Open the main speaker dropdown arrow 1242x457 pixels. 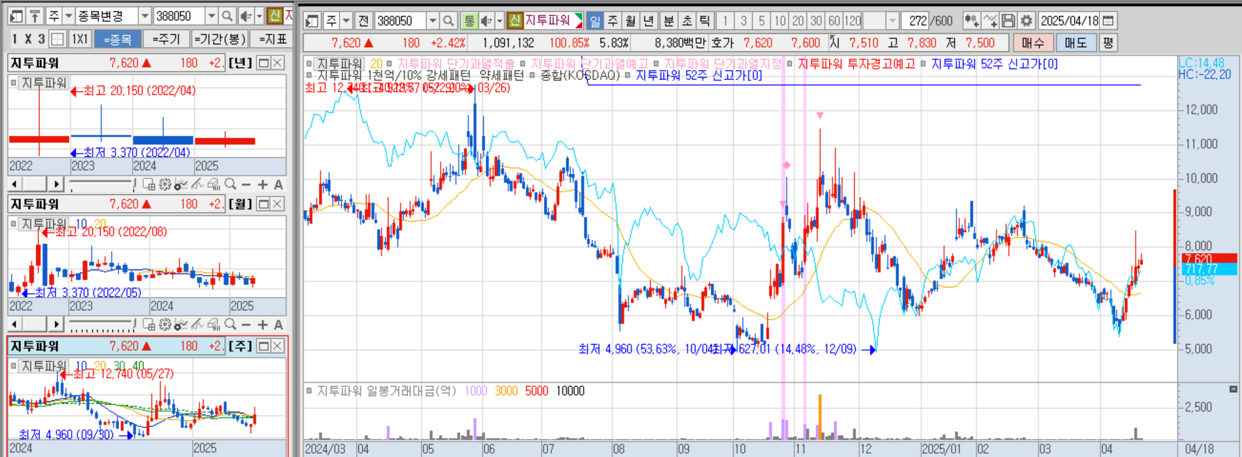coord(500,21)
